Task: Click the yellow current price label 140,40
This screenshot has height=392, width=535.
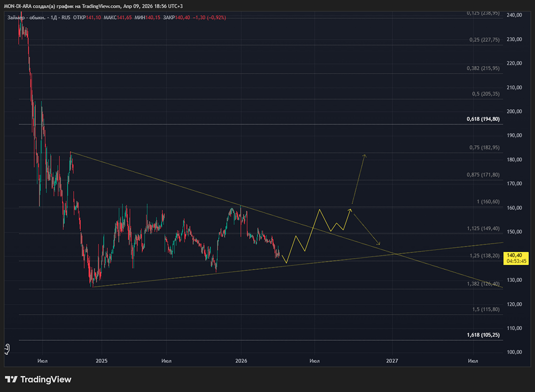Action: [516, 258]
